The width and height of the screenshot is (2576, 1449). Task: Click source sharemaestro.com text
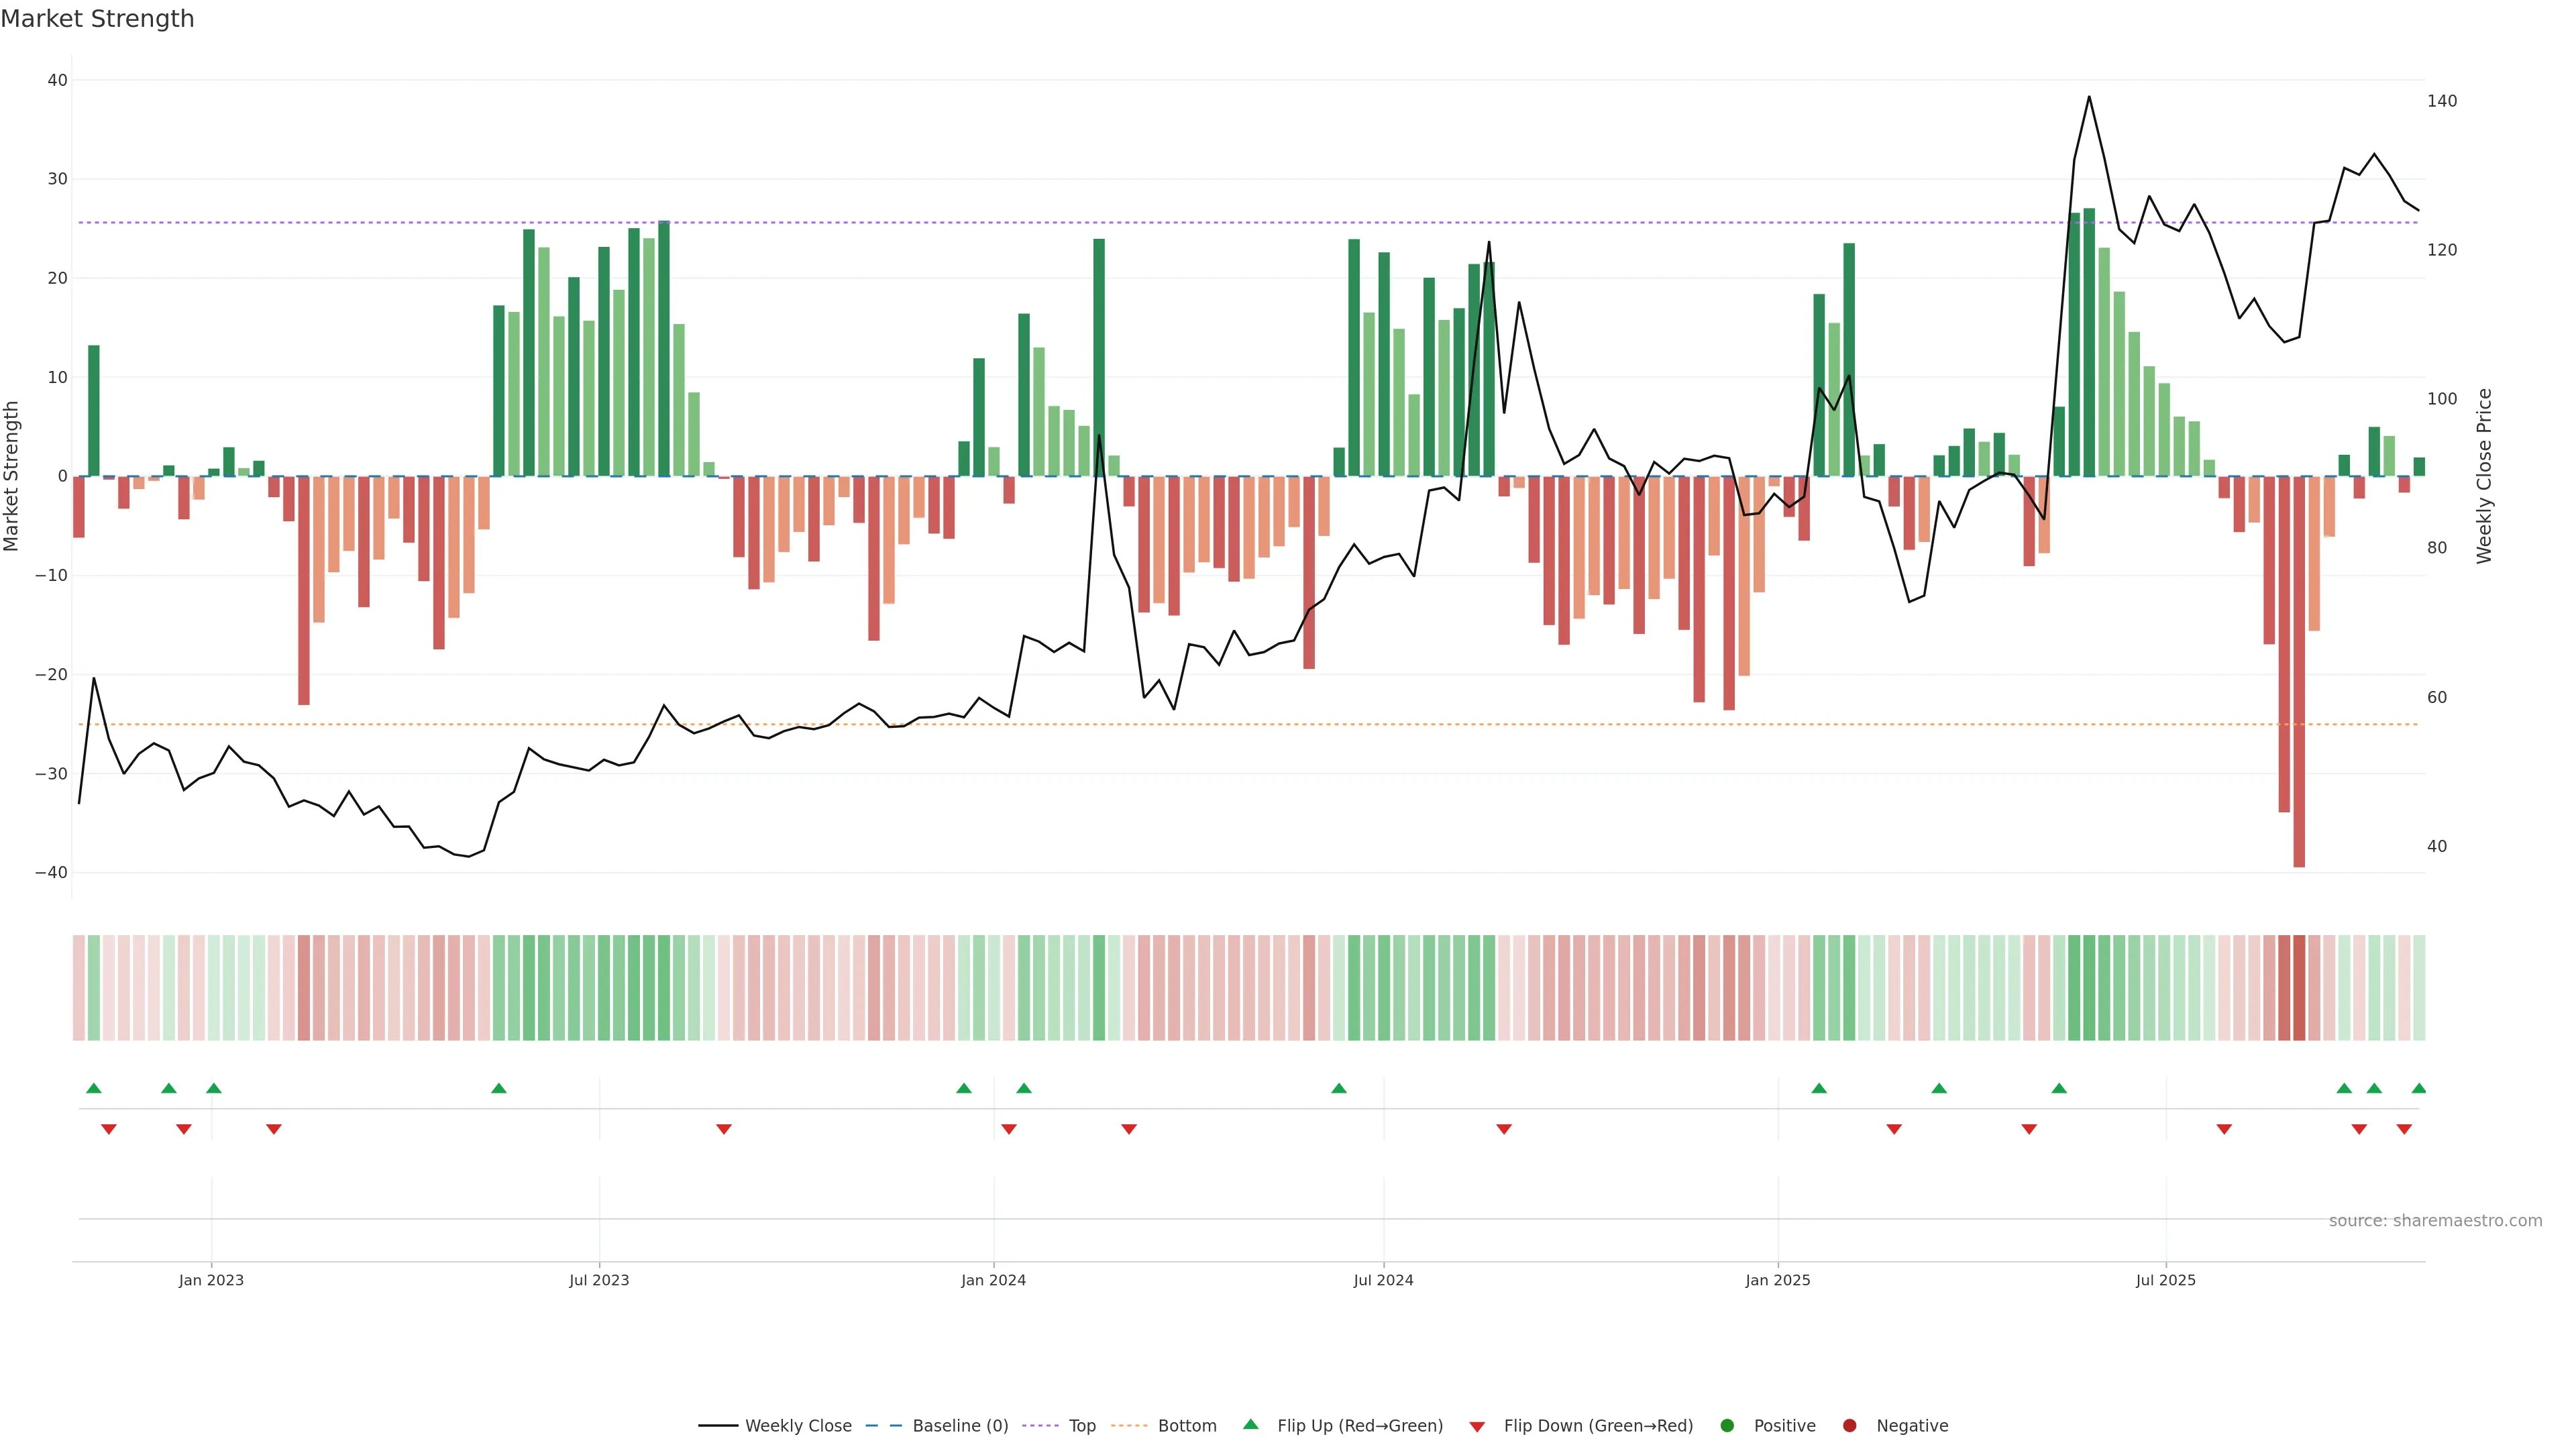tap(2435, 1221)
